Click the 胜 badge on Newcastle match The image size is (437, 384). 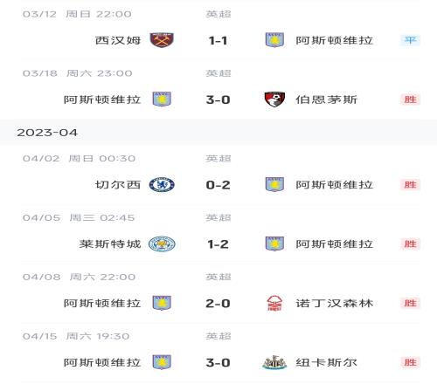pos(410,362)
